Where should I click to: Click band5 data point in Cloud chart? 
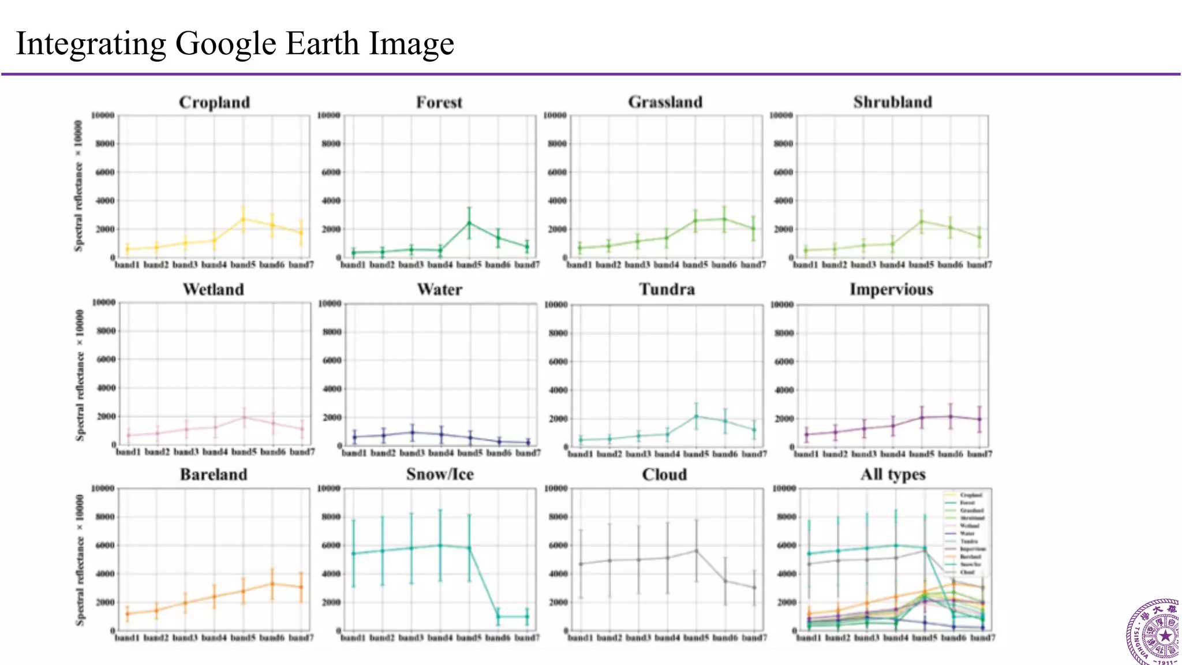coord(697,551)
